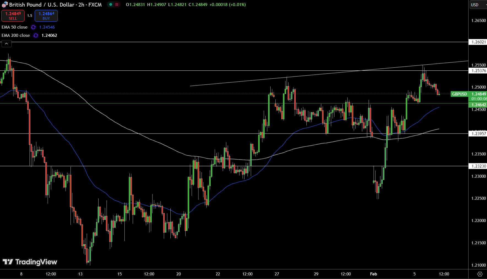
Task: Click the 13 date label on time axis
Action: click(80, 274)
